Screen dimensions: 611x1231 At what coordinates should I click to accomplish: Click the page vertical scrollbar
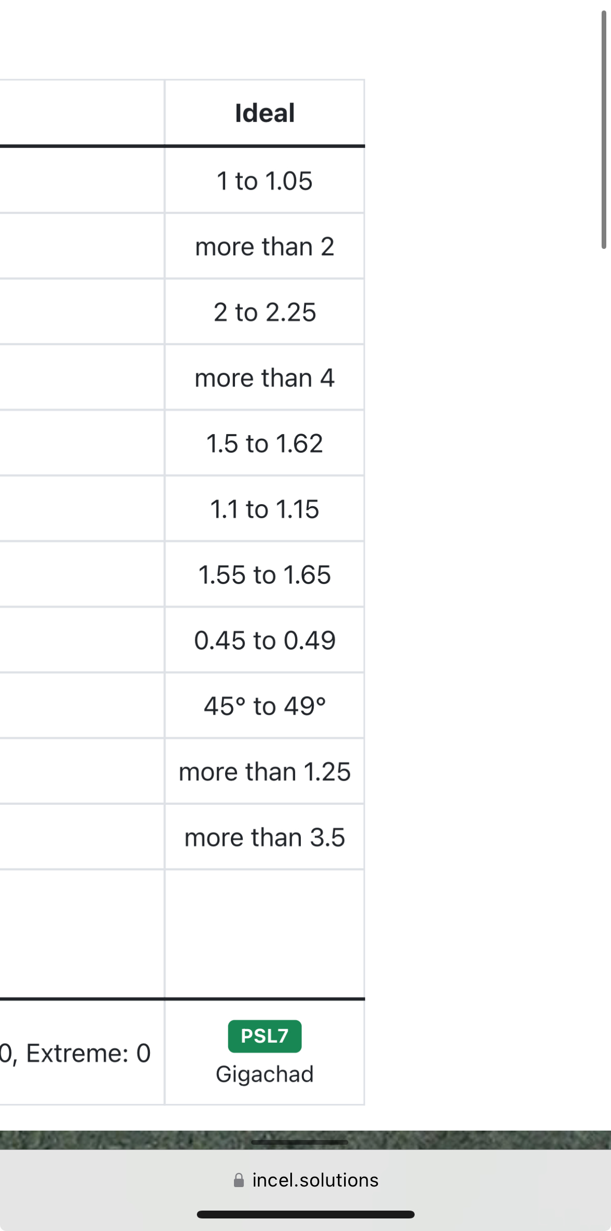tap(604, 130)
